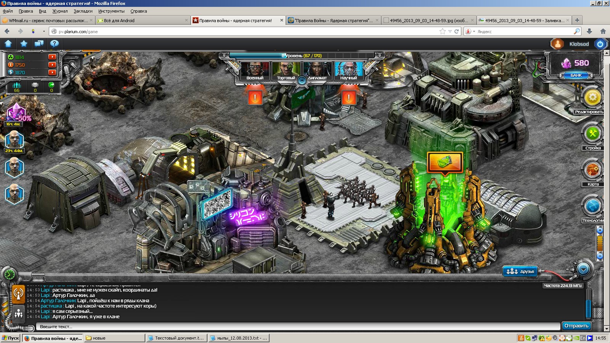Screen dimensions: 610x343
Task: Open the URL history dropdown arrow
Action: pyautogui.click(x=450, y=31)
